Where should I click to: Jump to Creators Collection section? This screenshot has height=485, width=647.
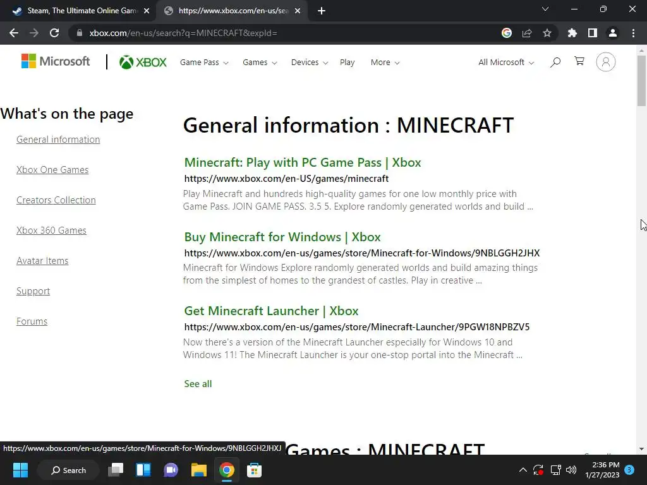coord(56,200)
